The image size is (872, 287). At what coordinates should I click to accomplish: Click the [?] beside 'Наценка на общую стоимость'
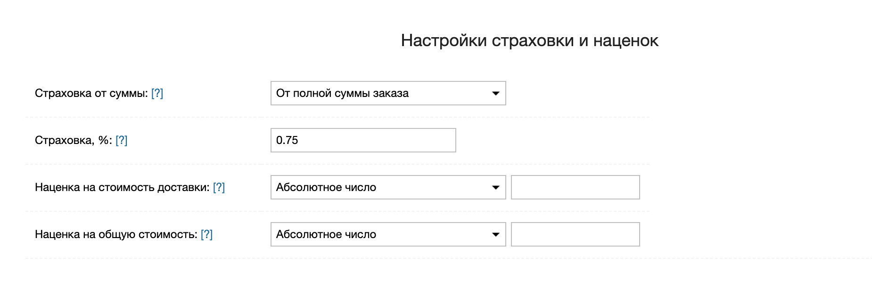coord(206,234)
